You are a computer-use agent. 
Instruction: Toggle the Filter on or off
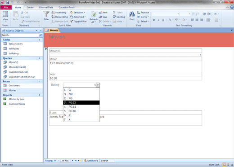(x=78, y=22)
